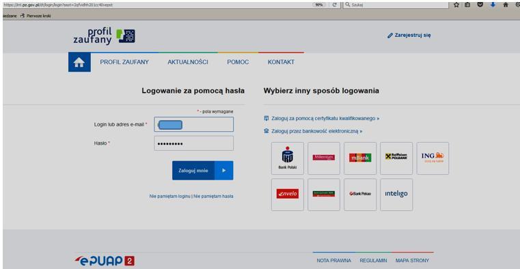The image size is (520, 269).
Task: Choose mBank login tile
Action: point(360,158)
